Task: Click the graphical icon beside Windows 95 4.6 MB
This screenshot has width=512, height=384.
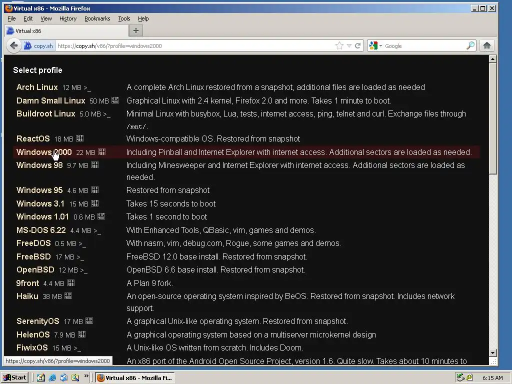Action: click(x=94, y=189)
